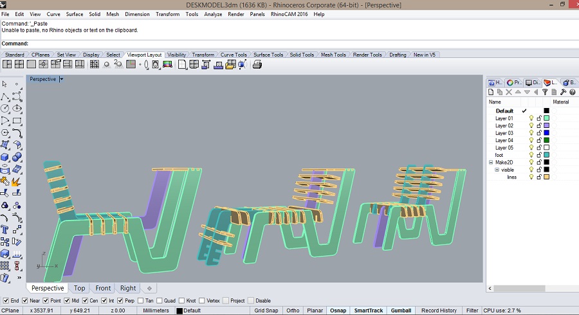Viewport: 579px width, 315px height.
Task: Toggle SmartTrack in status bar
Action: 369,310
